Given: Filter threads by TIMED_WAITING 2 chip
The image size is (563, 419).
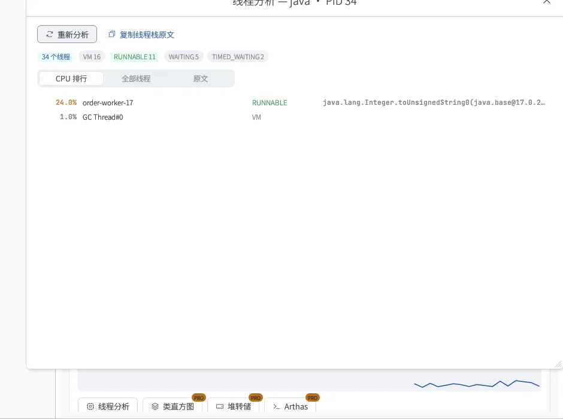Looking at the screenshot, I should [x=238, y=57].
